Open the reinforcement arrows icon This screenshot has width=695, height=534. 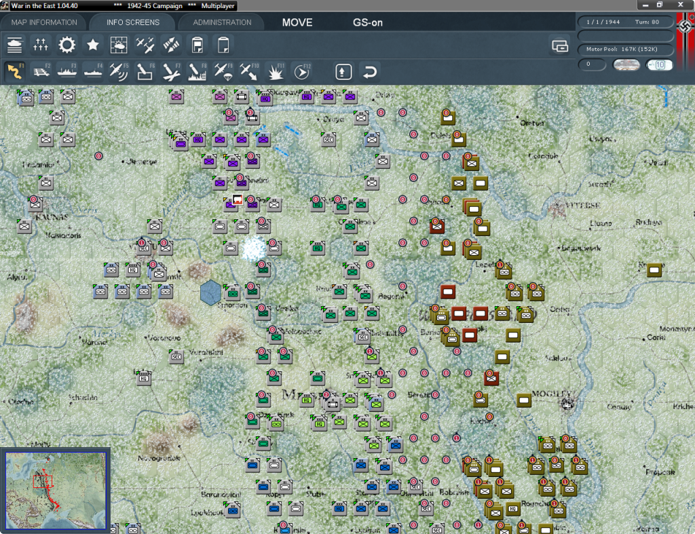pyautogui.click(x=171, y=45)
